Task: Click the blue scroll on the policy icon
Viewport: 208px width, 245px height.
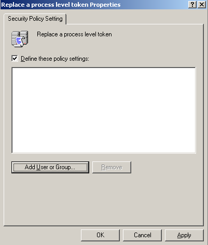Action: click(19, 41)
